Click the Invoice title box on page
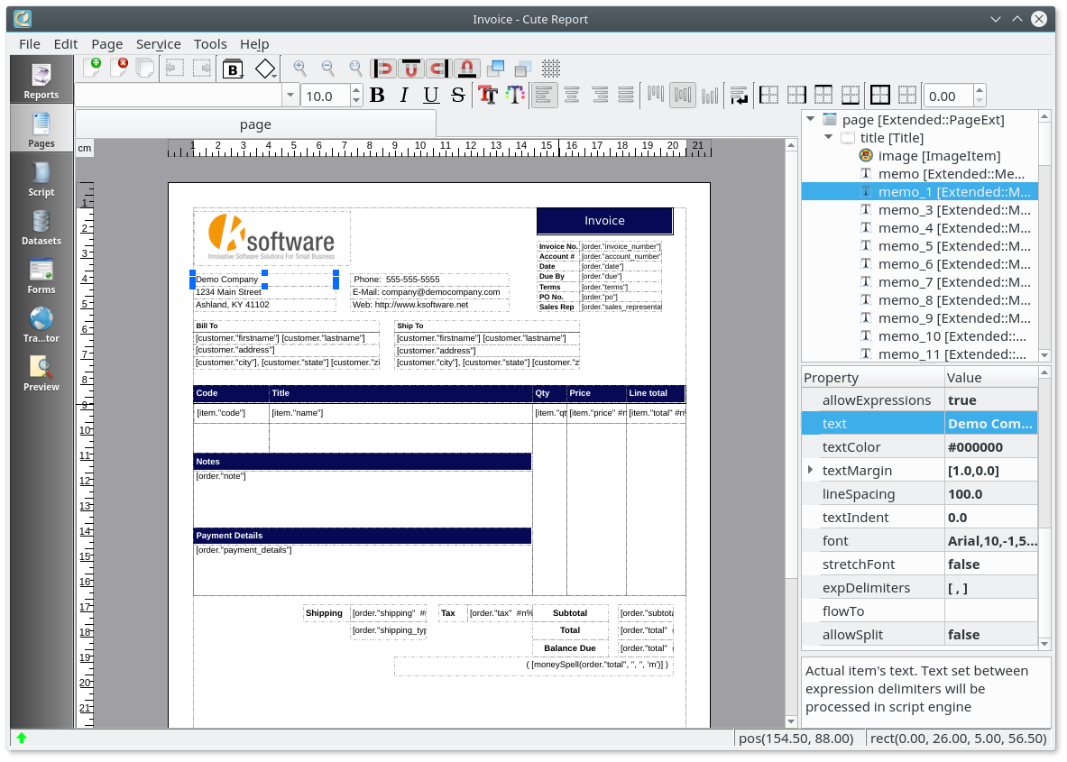The height and width of the screenshot is (762, 1067). click(604, 221)
